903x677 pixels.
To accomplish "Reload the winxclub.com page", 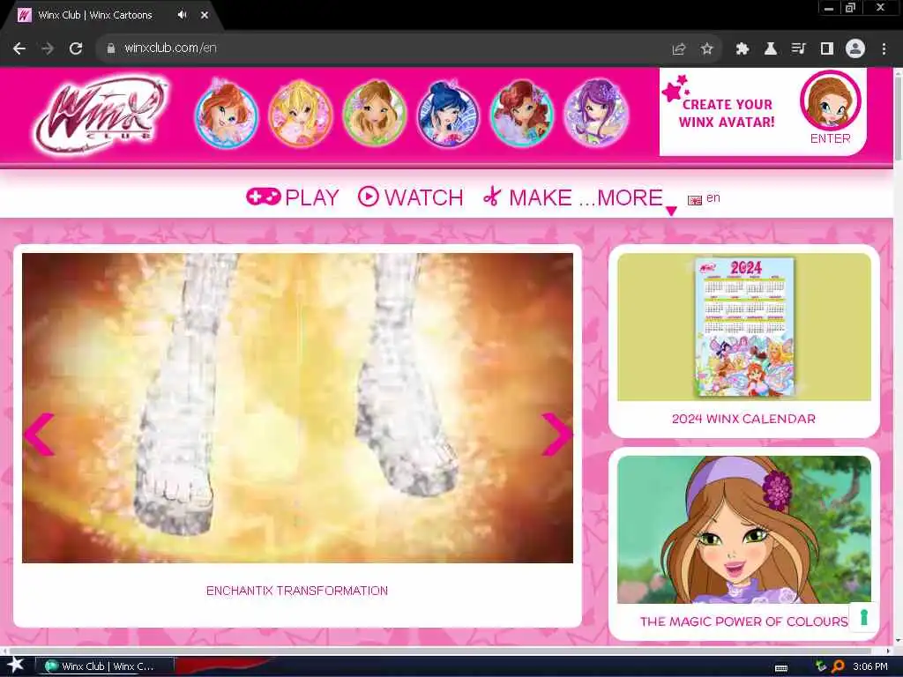I will point(76,48).
